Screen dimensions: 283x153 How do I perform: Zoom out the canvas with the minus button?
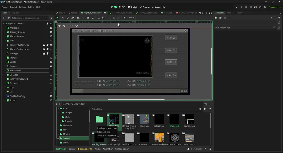64,26
